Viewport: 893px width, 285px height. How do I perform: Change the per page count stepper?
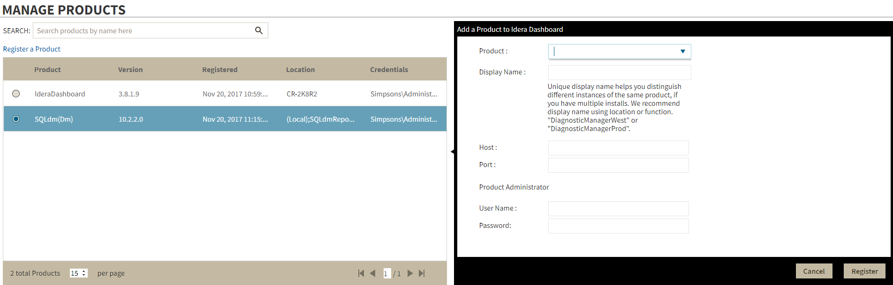[x=84, y=273]
